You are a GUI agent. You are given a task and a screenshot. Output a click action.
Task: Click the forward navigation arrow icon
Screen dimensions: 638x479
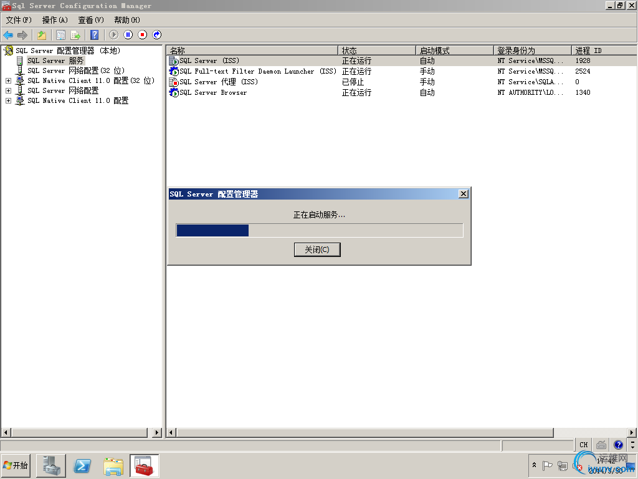tap(22, 35)
